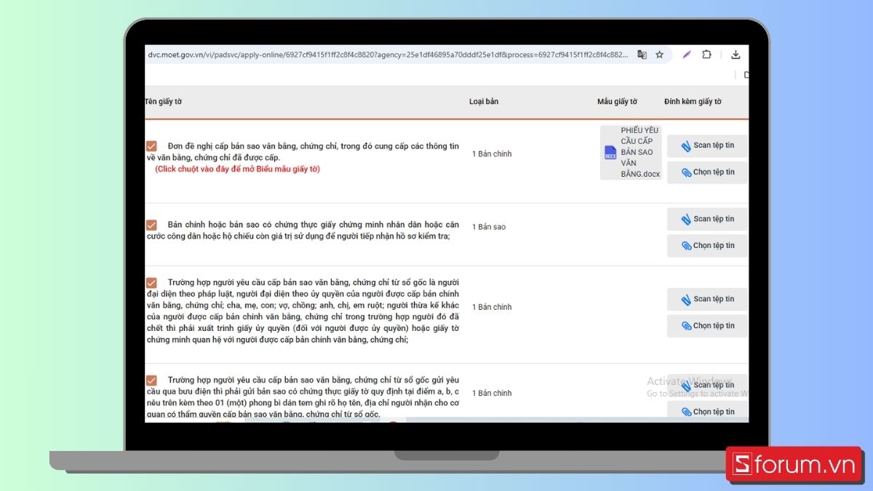
Task: Toggle the 'Bản chính hoặc bản sao có chứng thực' checkbox
Action: (151, 225)
